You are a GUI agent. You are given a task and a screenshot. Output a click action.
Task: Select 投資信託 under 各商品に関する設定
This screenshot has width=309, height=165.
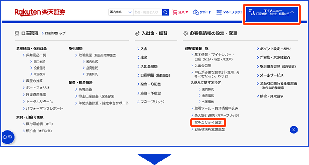tap(207, 95)
